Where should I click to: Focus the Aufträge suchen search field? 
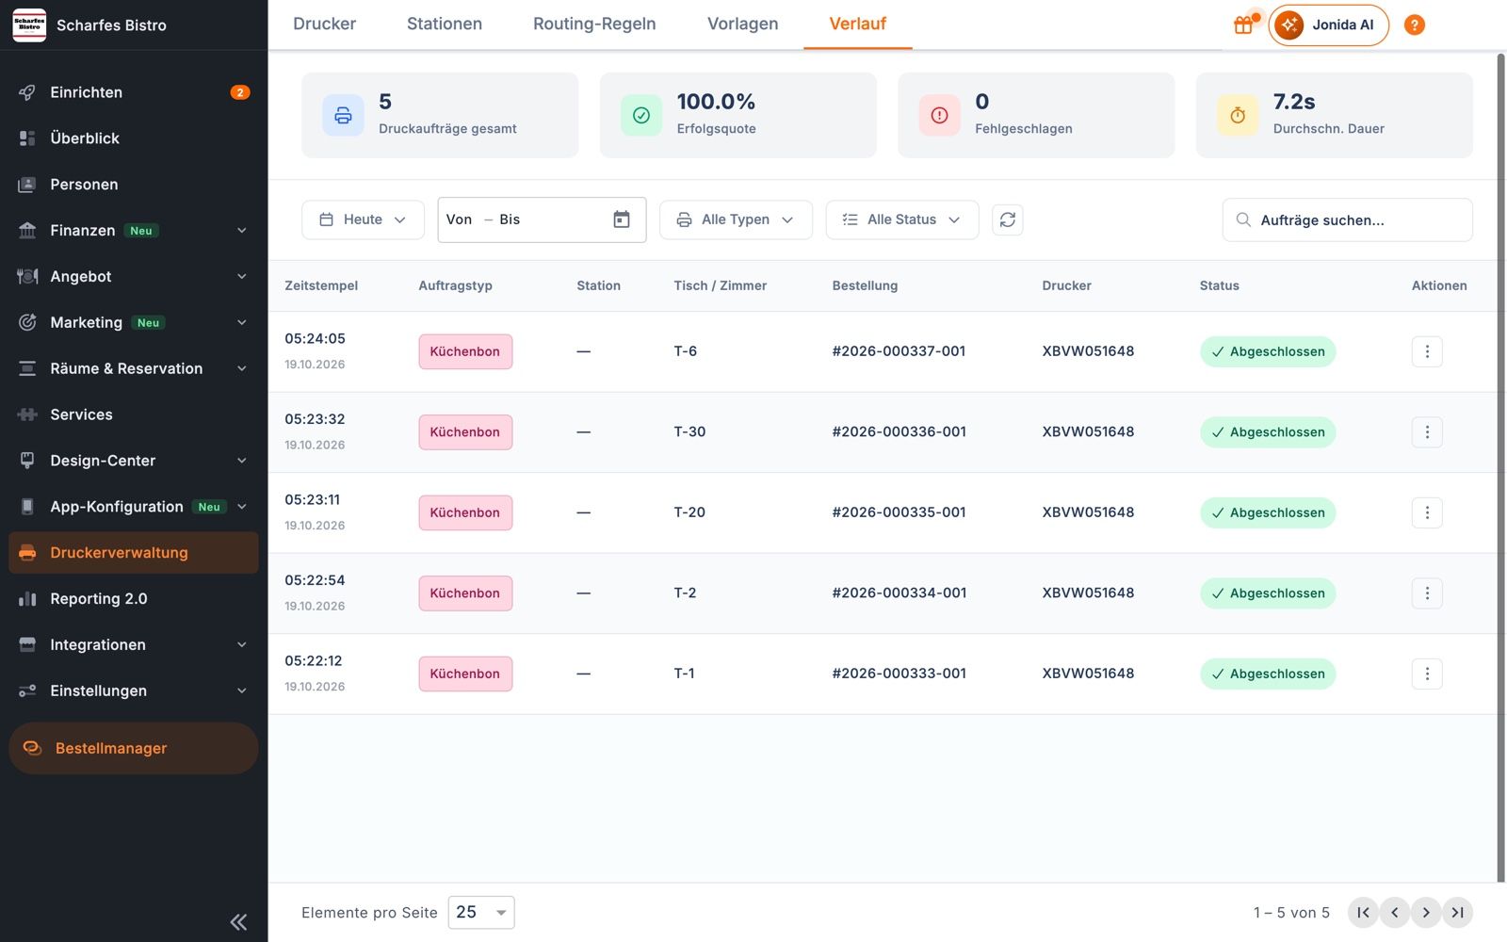click(1347, 219)
